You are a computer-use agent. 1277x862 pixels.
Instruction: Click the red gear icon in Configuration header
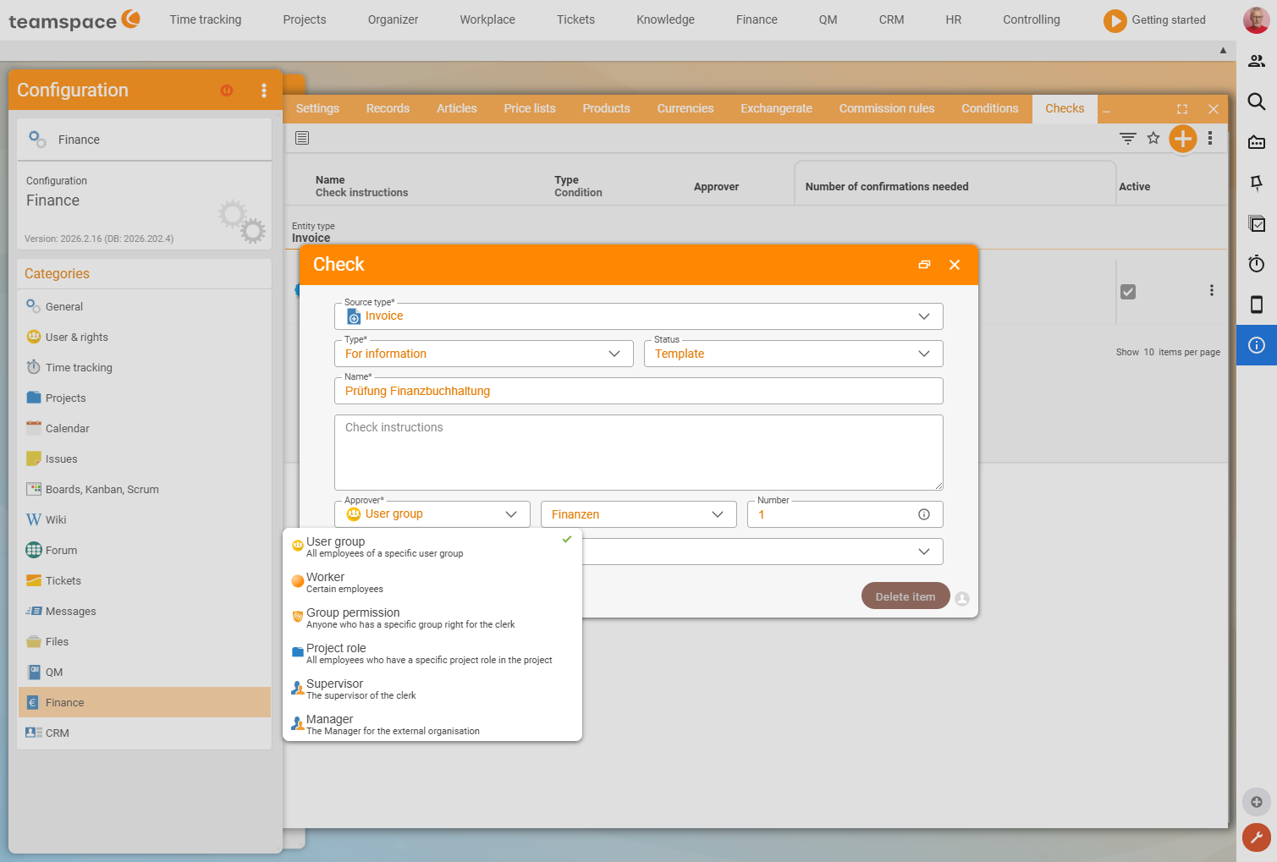227,91
